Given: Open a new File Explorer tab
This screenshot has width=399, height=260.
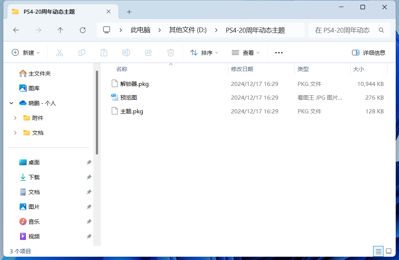Looking at the screenshot, I should click(129, 12).
